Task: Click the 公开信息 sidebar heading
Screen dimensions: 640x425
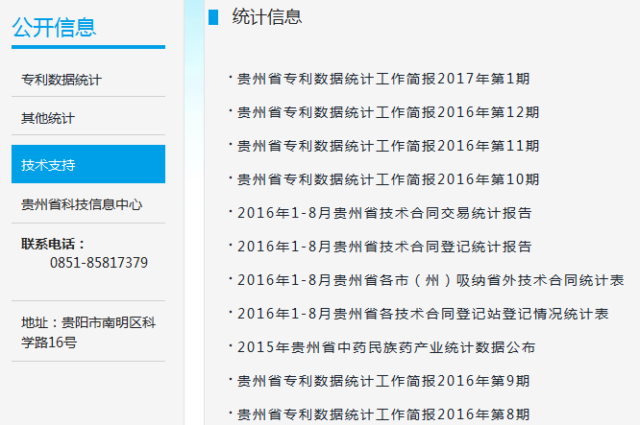Action: click(54, 27)
